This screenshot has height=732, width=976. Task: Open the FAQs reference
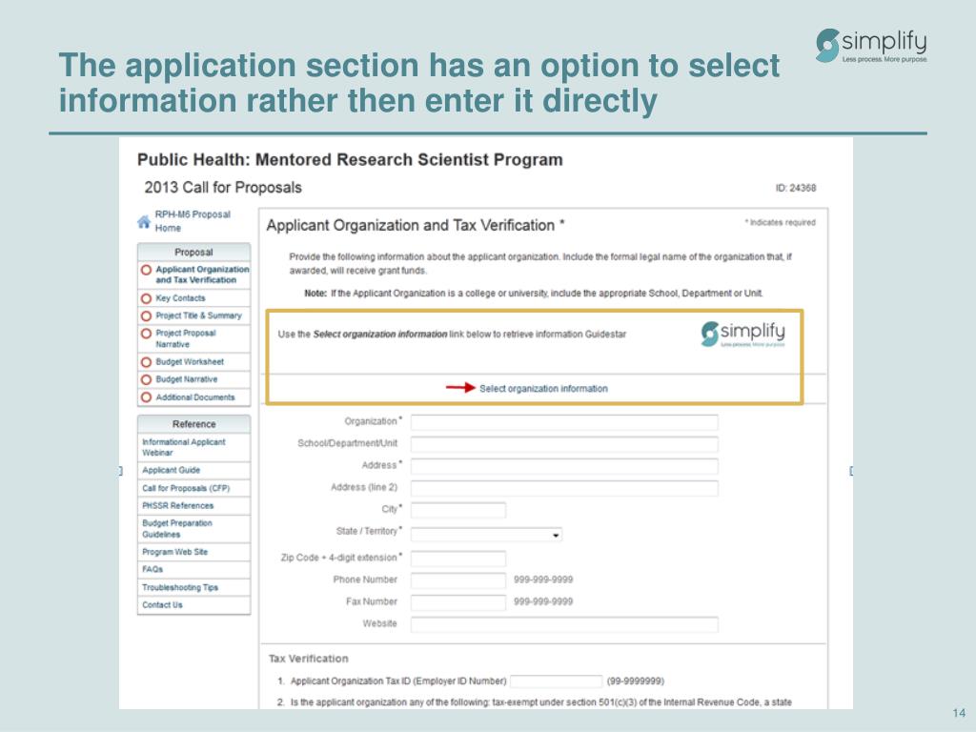152,569
